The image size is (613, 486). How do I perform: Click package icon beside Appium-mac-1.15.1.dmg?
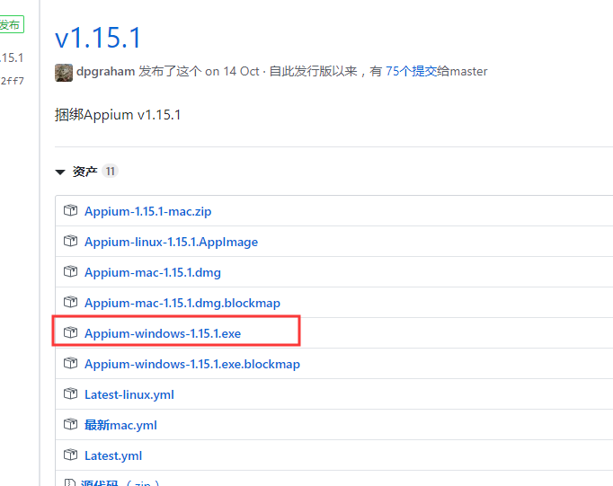[70, 271]
